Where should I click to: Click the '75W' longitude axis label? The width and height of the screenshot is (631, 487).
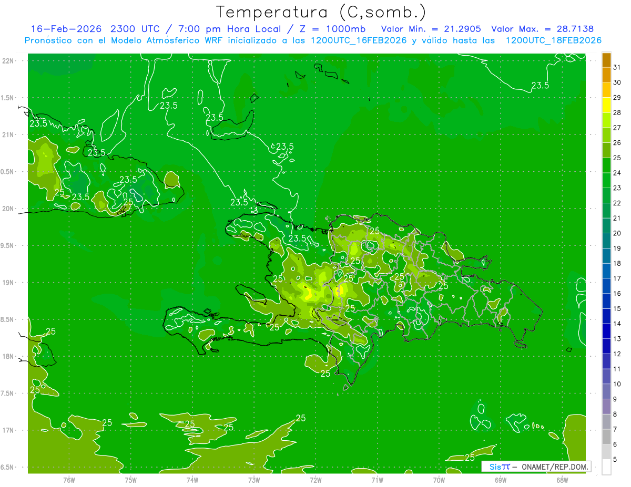[131, 480]
